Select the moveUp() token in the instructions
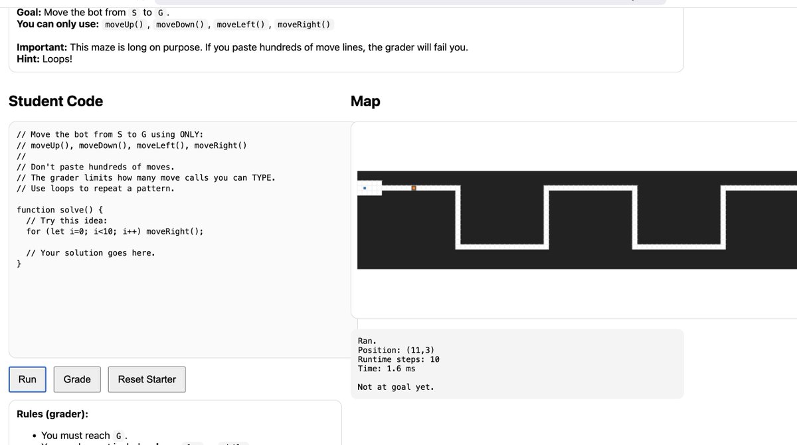Screen dimensions: 797x445 click(x=124, y=24)
